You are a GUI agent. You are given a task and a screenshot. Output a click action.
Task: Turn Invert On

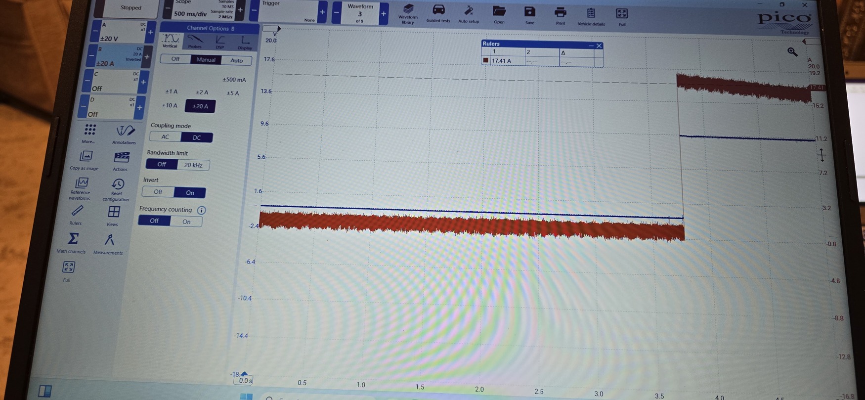[x=190, y=192]
